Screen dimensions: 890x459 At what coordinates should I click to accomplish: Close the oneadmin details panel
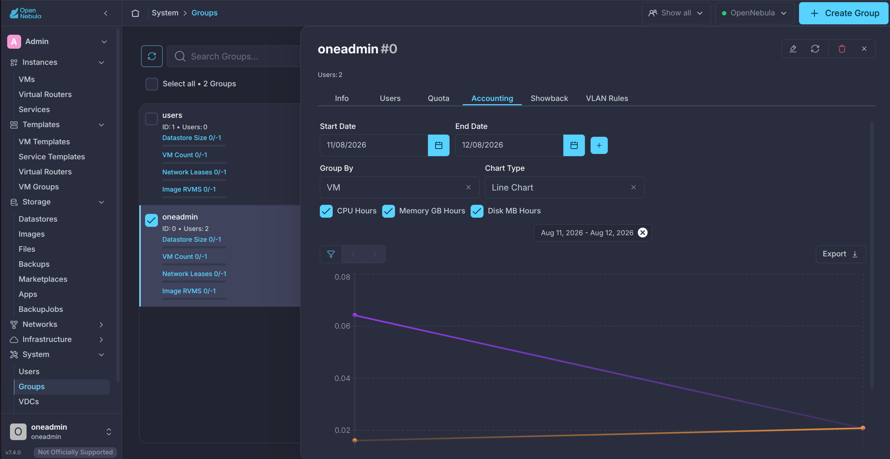[x=864, y=49]
